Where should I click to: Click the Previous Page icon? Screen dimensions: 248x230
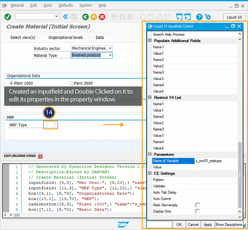pos(151,17)
